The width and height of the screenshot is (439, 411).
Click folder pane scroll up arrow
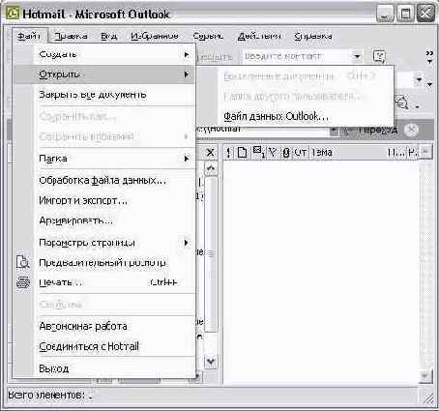pos(211,168)
